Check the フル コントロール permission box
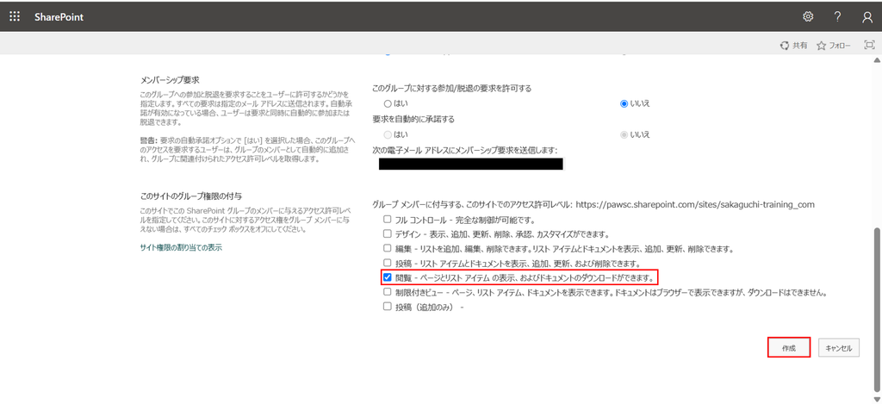 pos(387,219)
